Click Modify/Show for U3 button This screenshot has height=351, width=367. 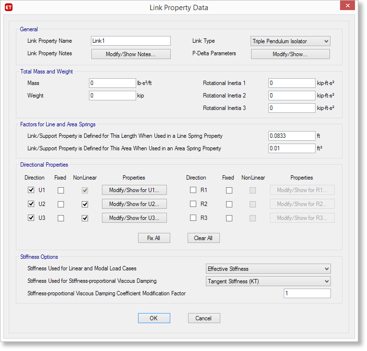pyautogui.click(x=134, y=218)
